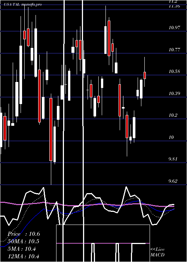Screen dimensions: 187x262
Task: Click the tall red candle reaching down to 9.62
Action: point(51,130)
